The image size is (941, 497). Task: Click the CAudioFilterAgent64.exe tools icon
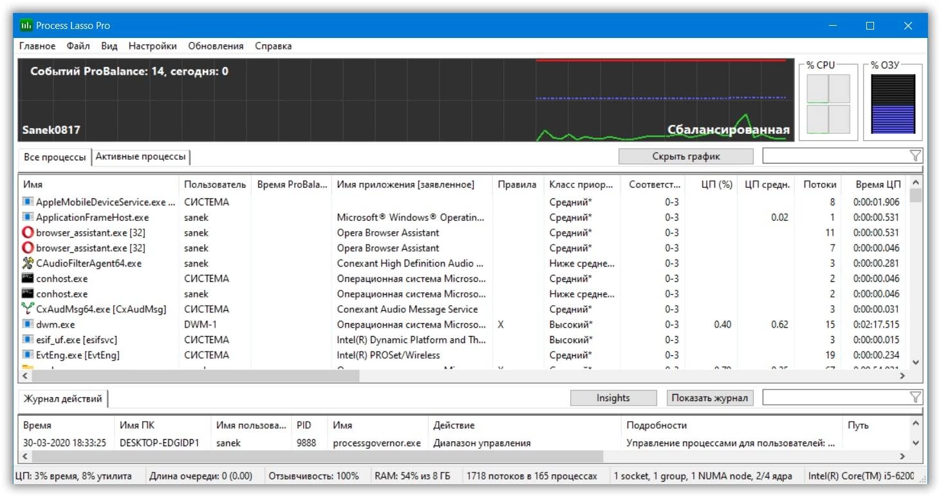tap(28, 263)
